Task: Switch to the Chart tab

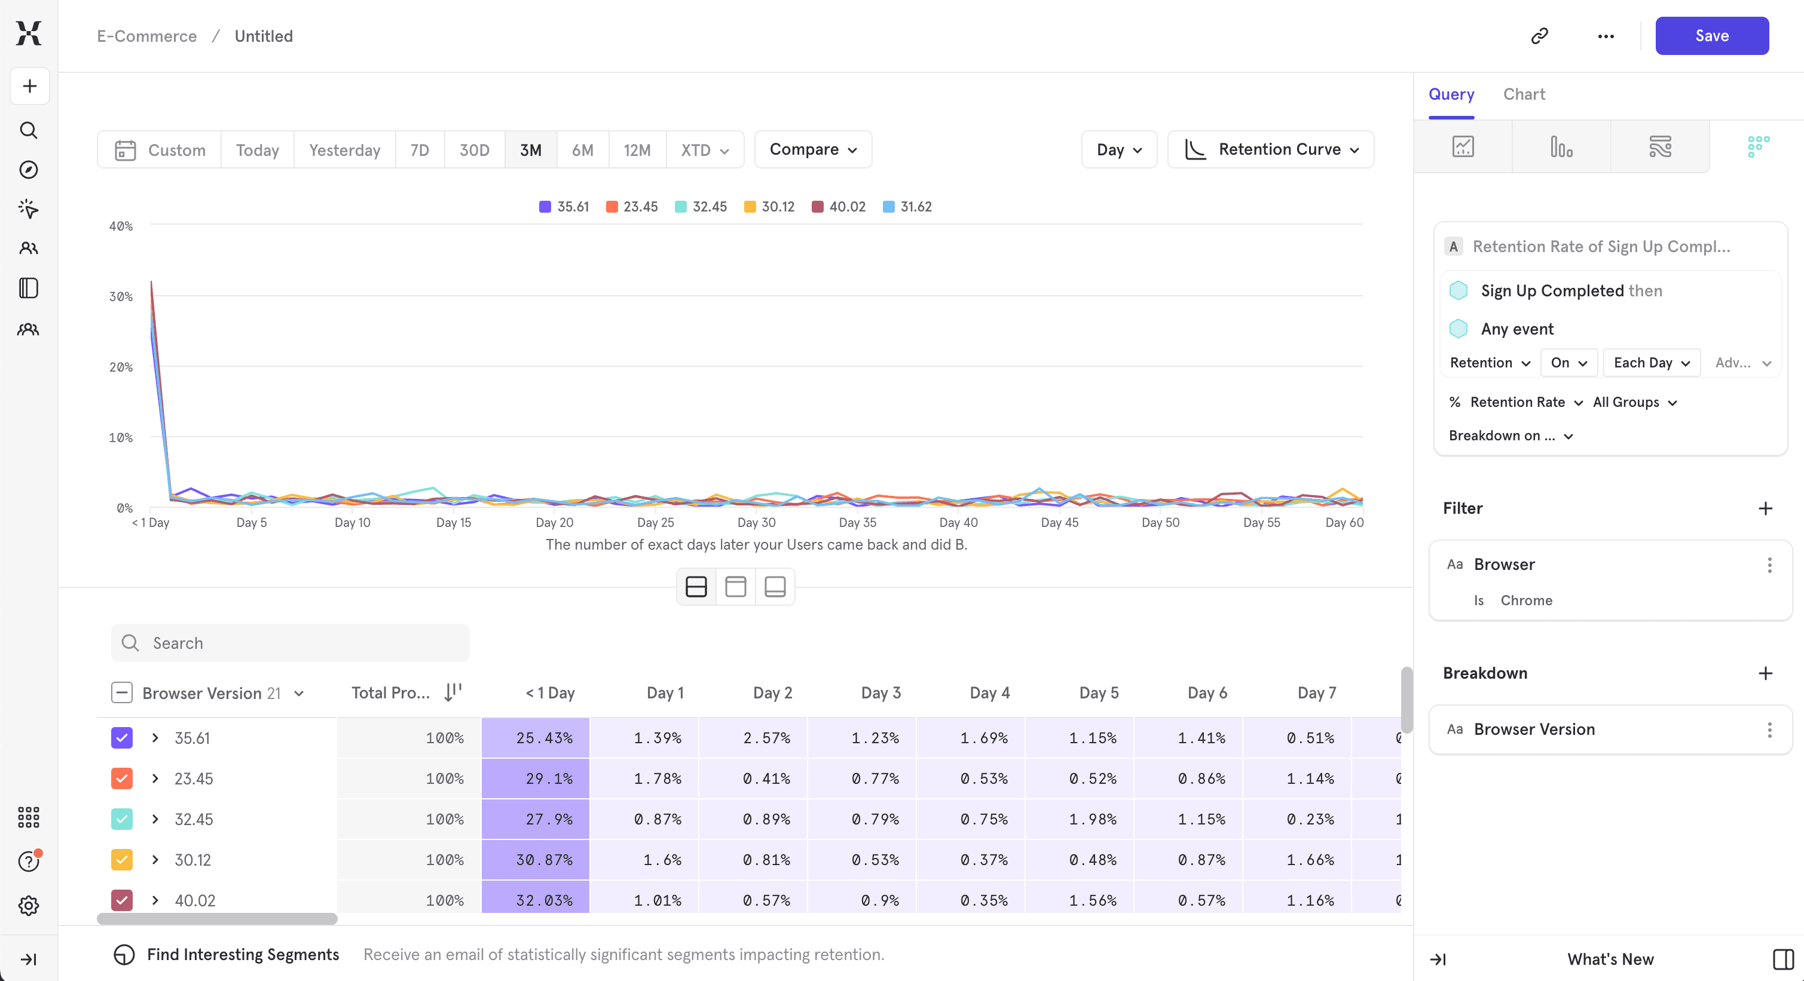Action: tap(1523, 94)
